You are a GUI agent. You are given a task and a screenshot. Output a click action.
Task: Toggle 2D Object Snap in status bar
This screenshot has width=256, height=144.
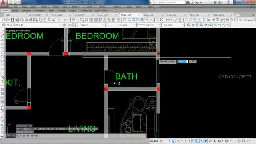198,141
